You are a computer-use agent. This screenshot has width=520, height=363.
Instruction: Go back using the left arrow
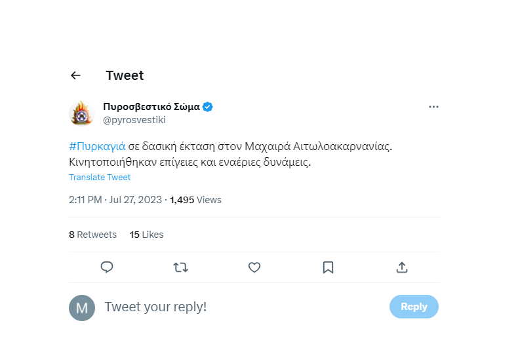[75, 75]
